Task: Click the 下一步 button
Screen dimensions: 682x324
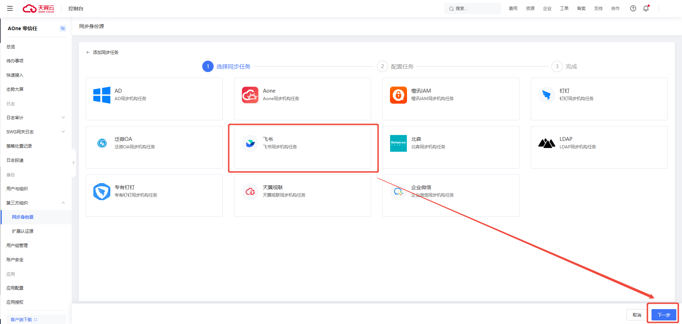Action: tap(664, 315)
